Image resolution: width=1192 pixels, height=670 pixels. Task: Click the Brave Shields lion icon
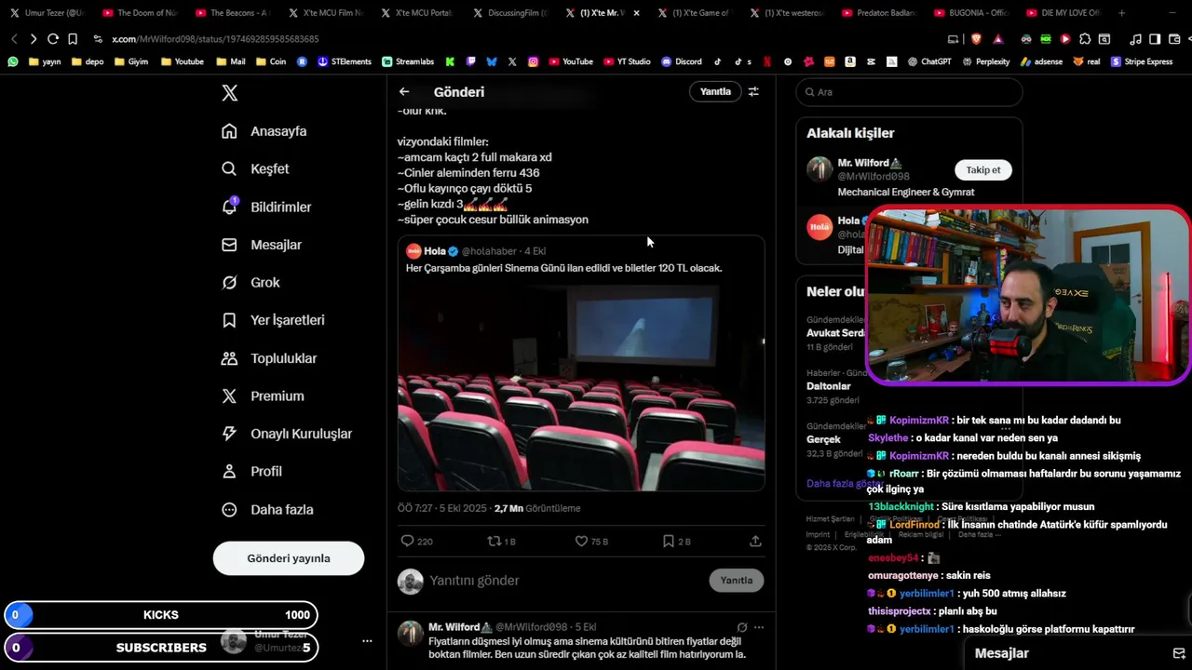(x=977, y=39)
